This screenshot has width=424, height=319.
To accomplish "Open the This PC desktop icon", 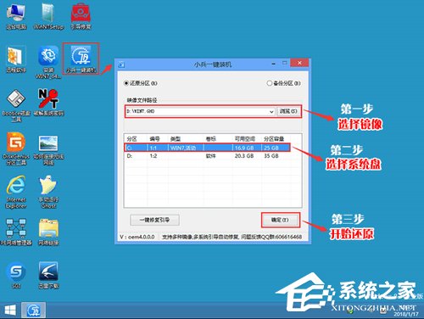I will coord(16,17).
